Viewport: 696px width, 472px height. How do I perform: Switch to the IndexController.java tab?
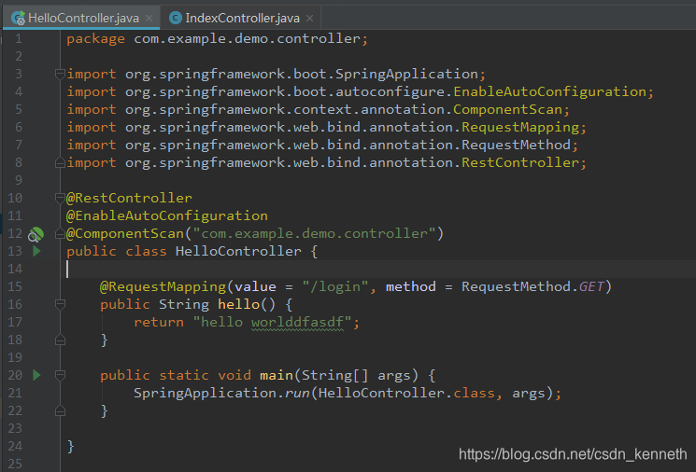[x=242, y=18]
